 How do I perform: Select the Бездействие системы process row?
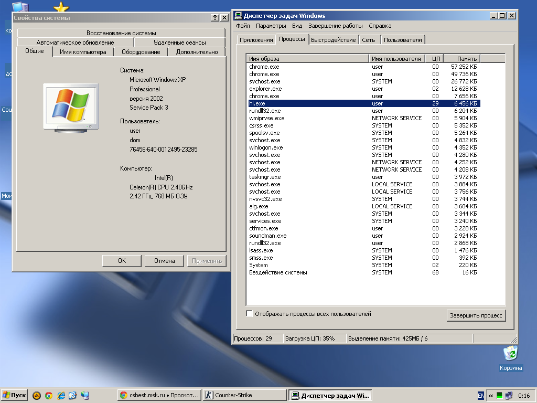point(364,272)
